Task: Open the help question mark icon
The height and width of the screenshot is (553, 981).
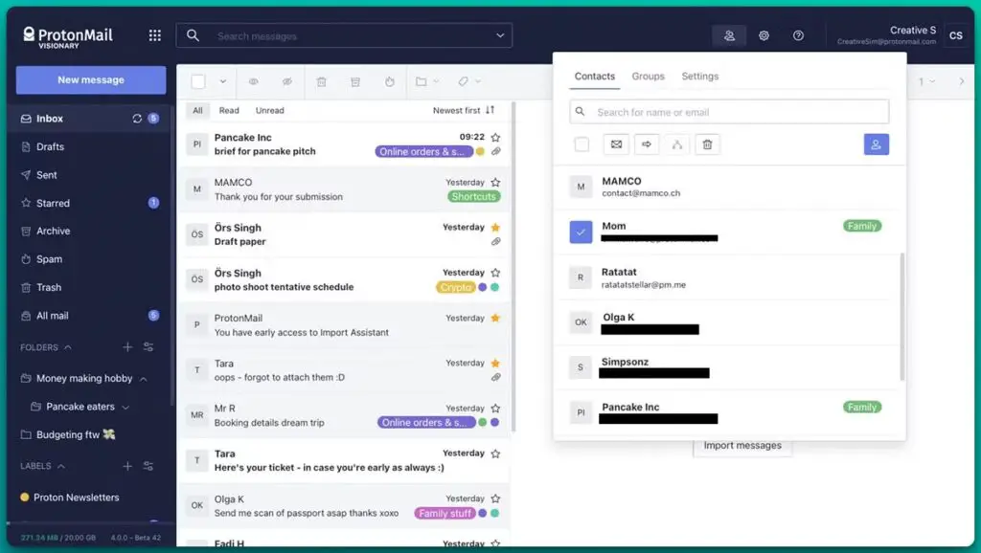Action: point(798,34)
